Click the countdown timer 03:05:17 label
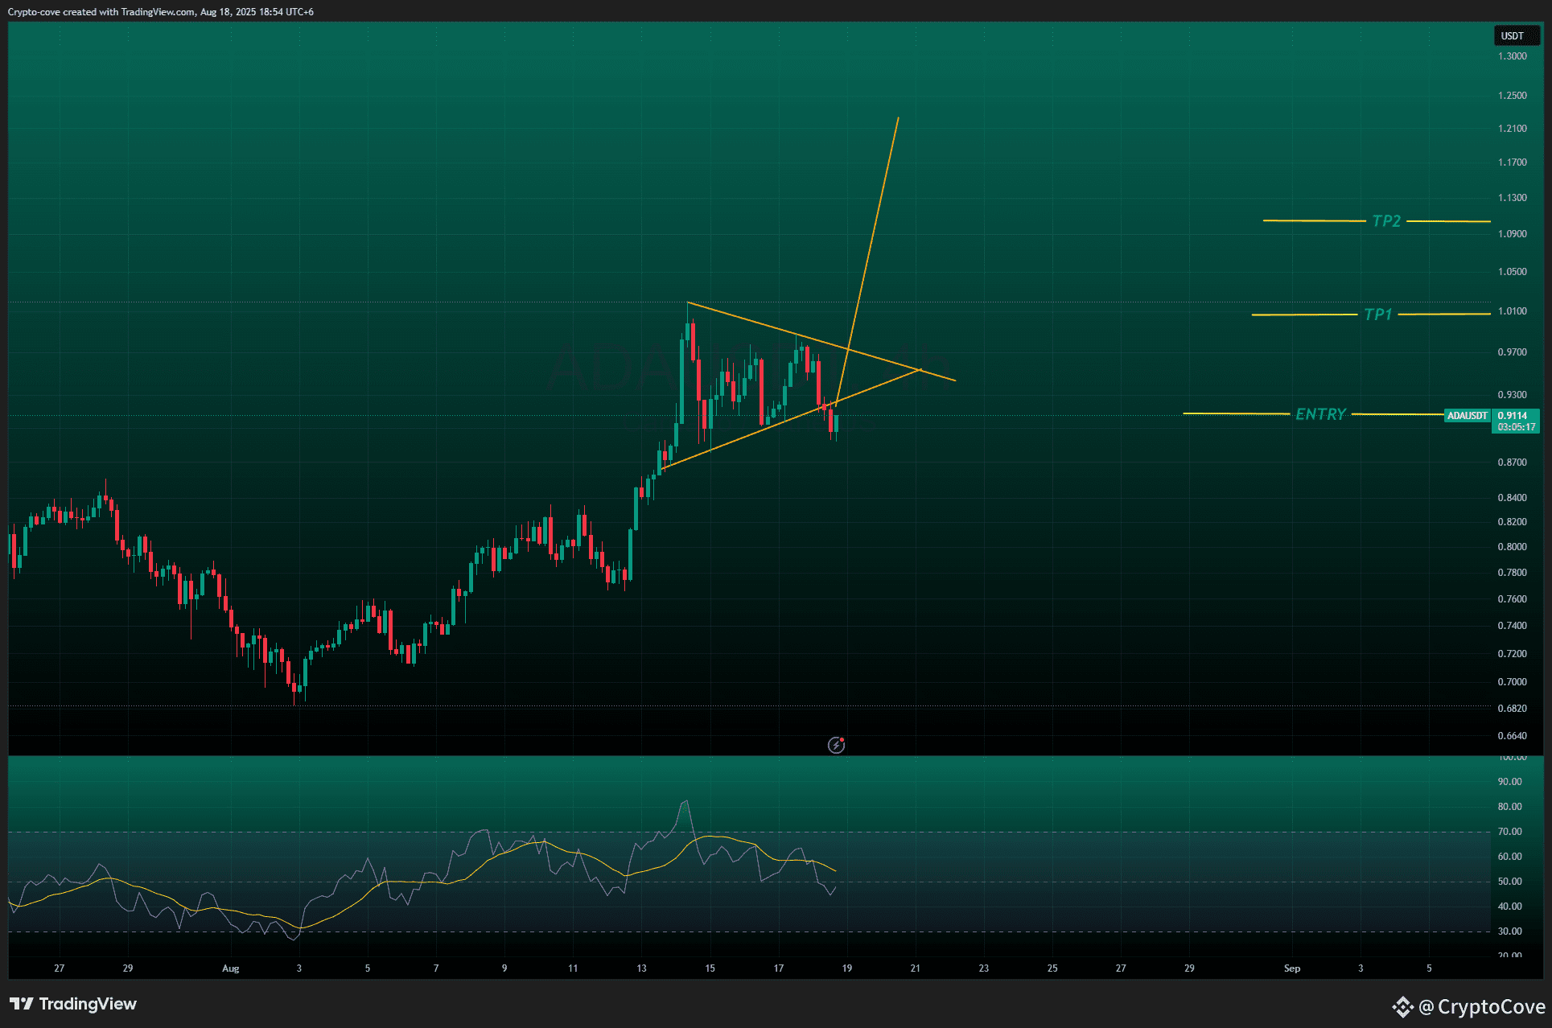Screen dimensions: 1552x1028 tap(1515, 427)
